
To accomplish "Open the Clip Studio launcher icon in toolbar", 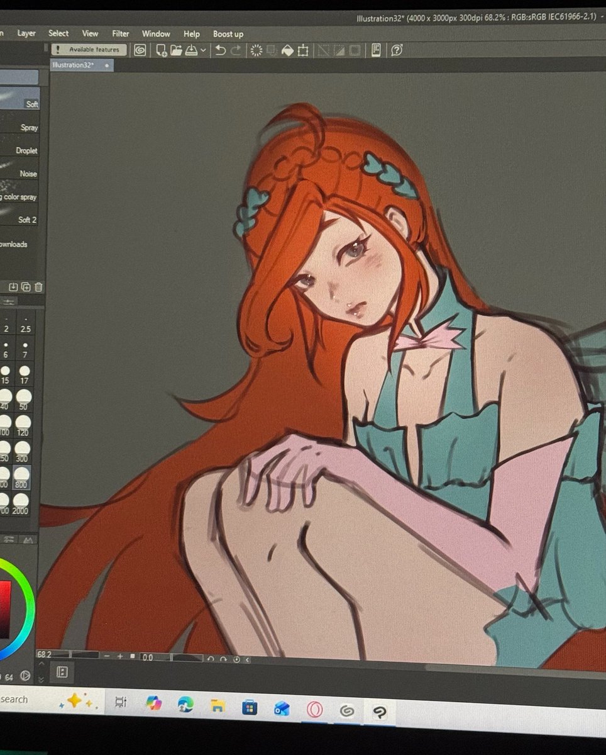I will (140, 50).
